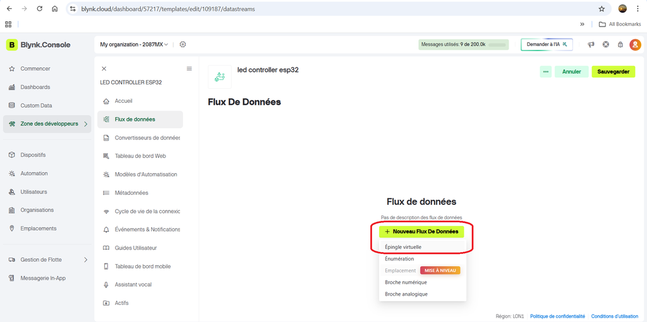Choose Broche numérique from the menu
Image resolution: width=647 pixels, height=322 pixels.
coord(423,282)
